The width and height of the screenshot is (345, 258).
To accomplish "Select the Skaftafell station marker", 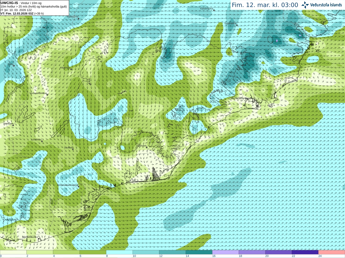I will 147,147.
